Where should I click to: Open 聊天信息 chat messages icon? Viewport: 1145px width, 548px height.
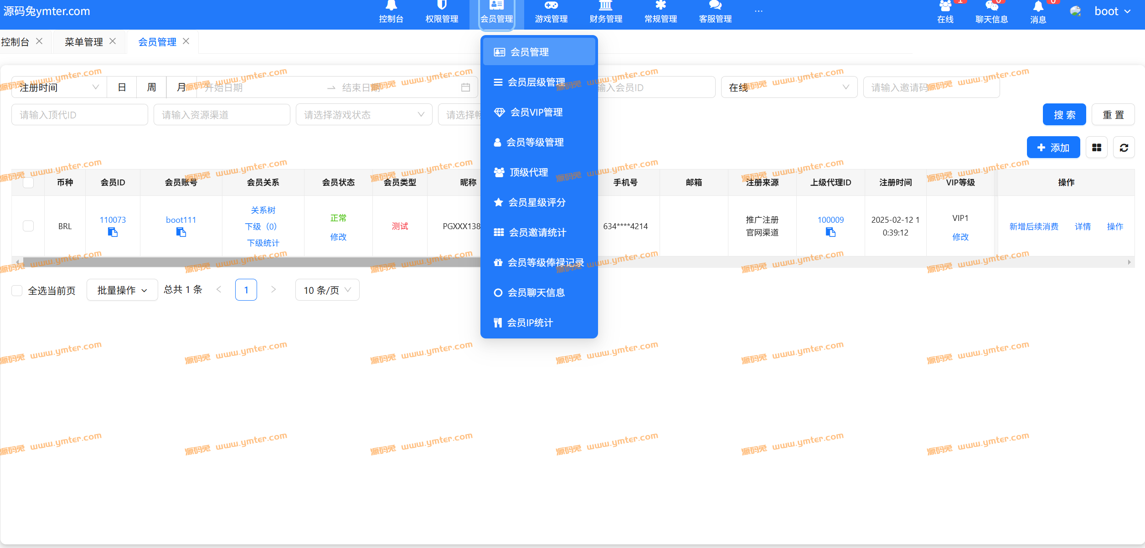pos(991,6)
